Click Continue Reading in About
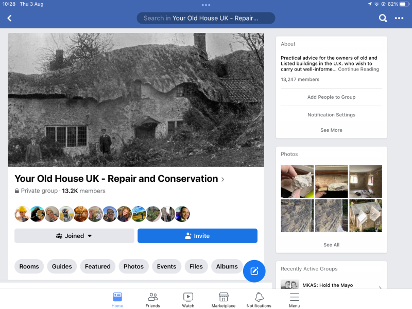 pos(358,69)
